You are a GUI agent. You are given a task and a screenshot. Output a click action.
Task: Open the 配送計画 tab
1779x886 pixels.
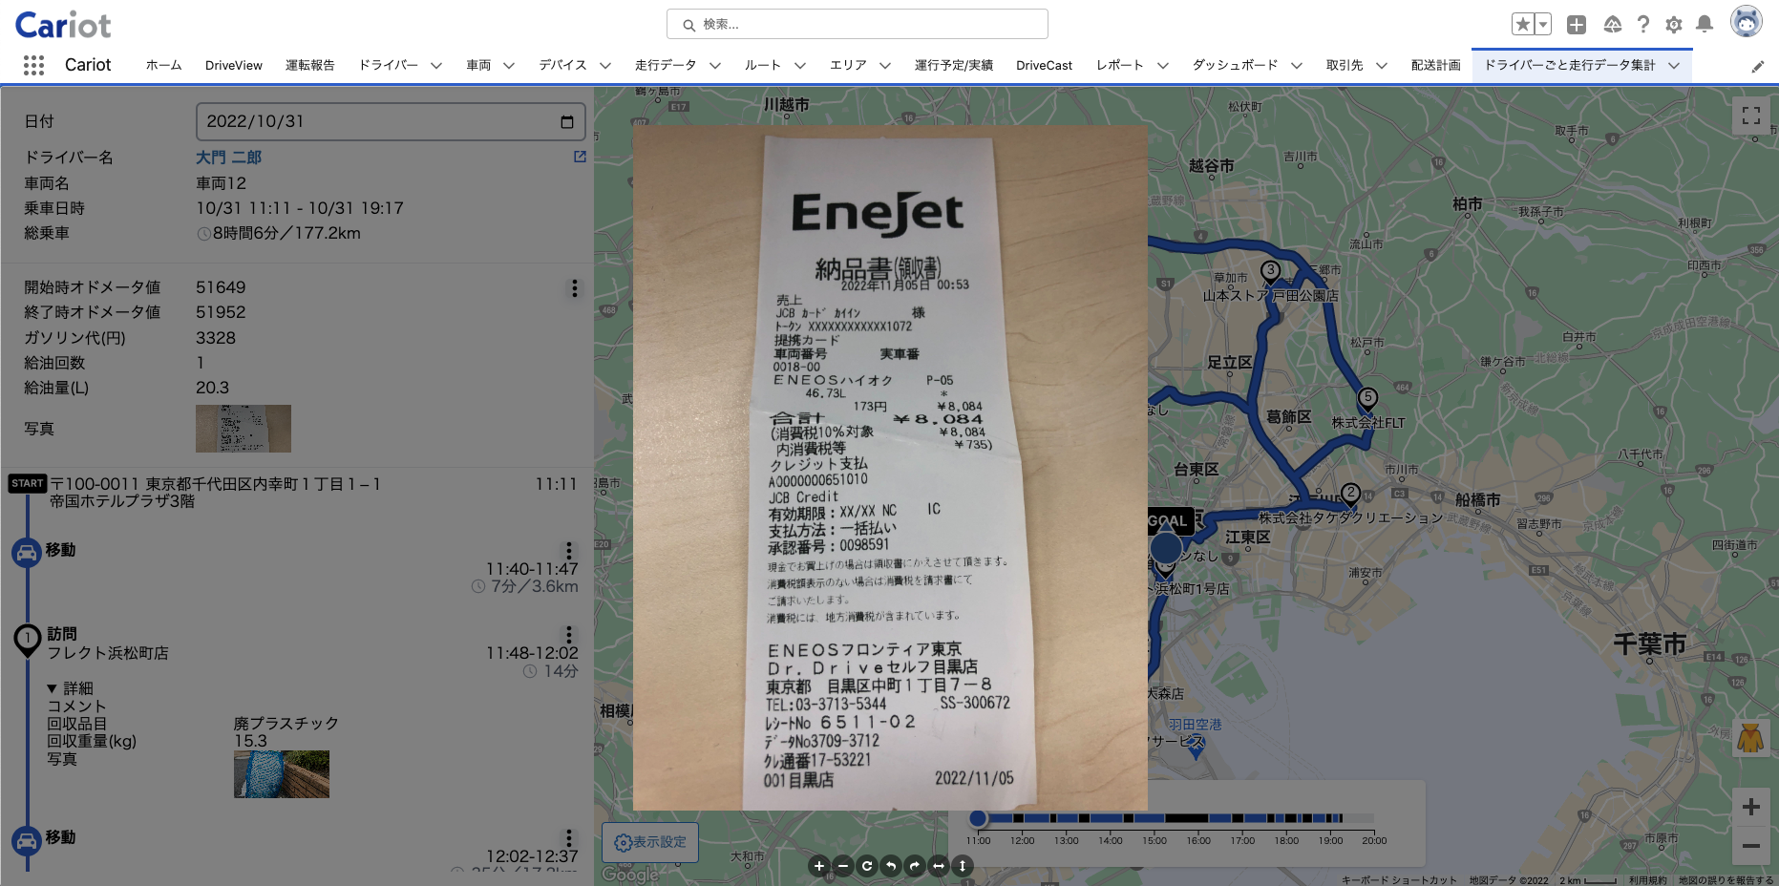coord(1436,66)
